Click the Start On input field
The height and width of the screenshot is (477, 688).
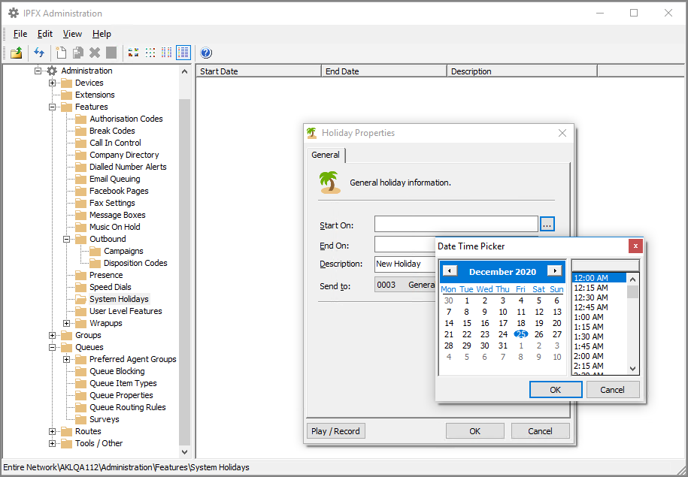pyautogui.click(x=456, y=224)
